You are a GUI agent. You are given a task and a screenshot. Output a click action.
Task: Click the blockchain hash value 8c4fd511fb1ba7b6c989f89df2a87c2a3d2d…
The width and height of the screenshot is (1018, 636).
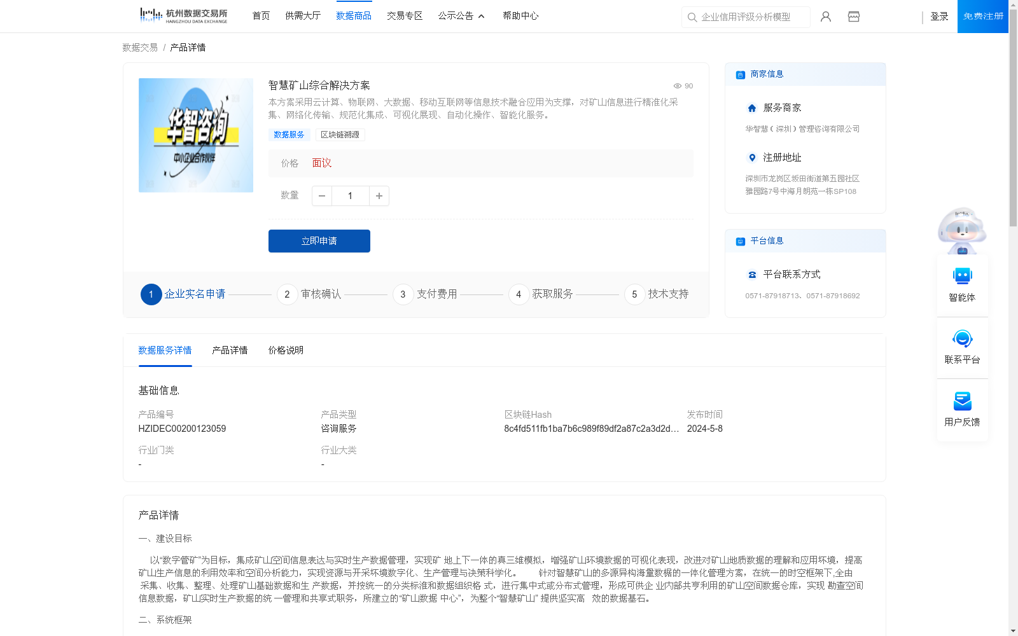point(592,429)
